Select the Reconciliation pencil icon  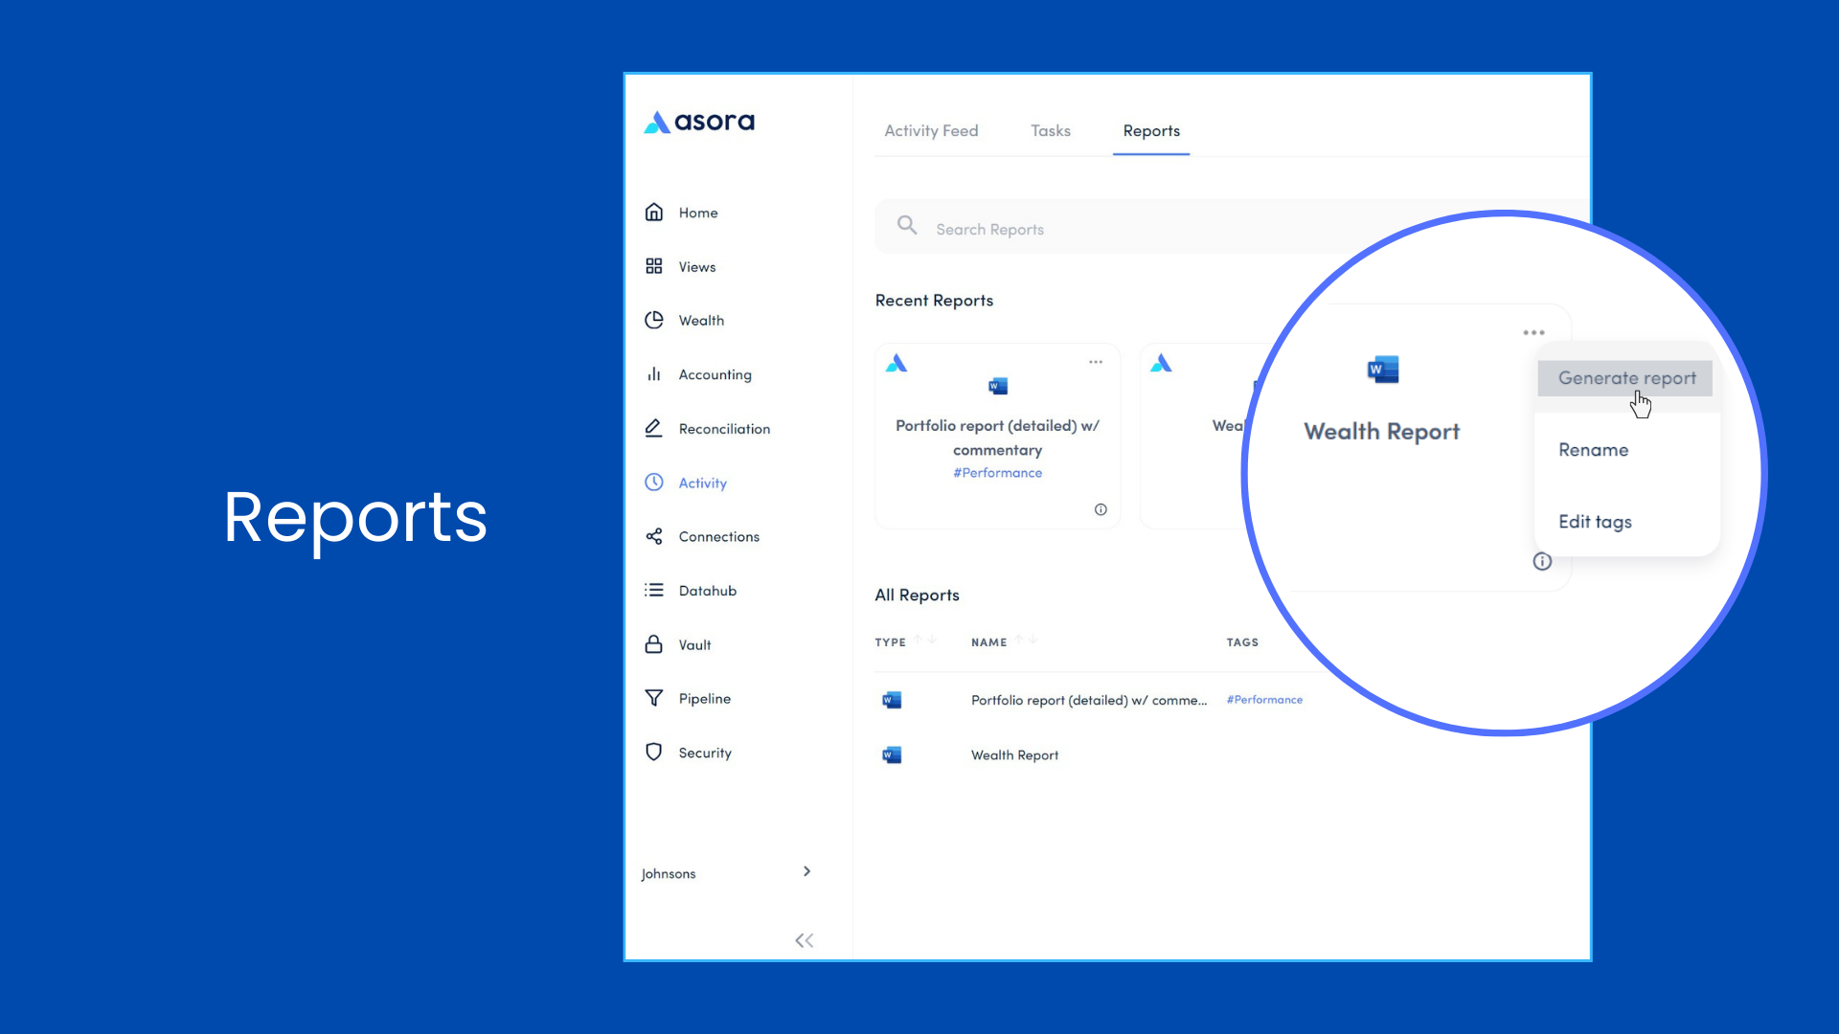(654, 428)
